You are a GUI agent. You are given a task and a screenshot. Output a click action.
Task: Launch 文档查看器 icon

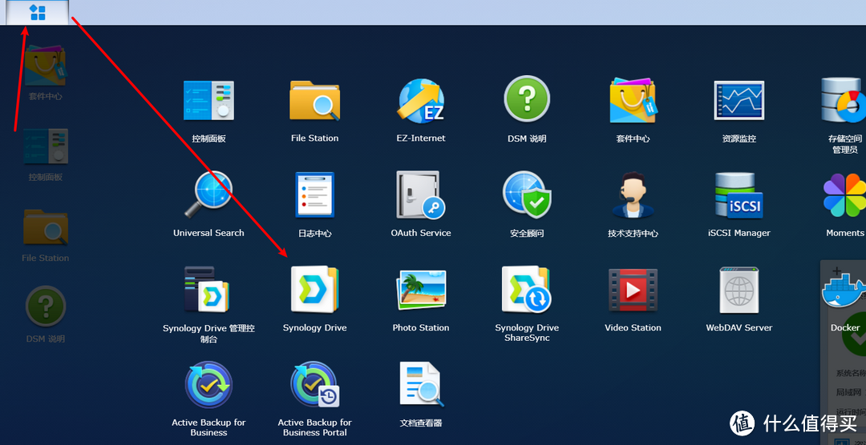pos(420,384)
